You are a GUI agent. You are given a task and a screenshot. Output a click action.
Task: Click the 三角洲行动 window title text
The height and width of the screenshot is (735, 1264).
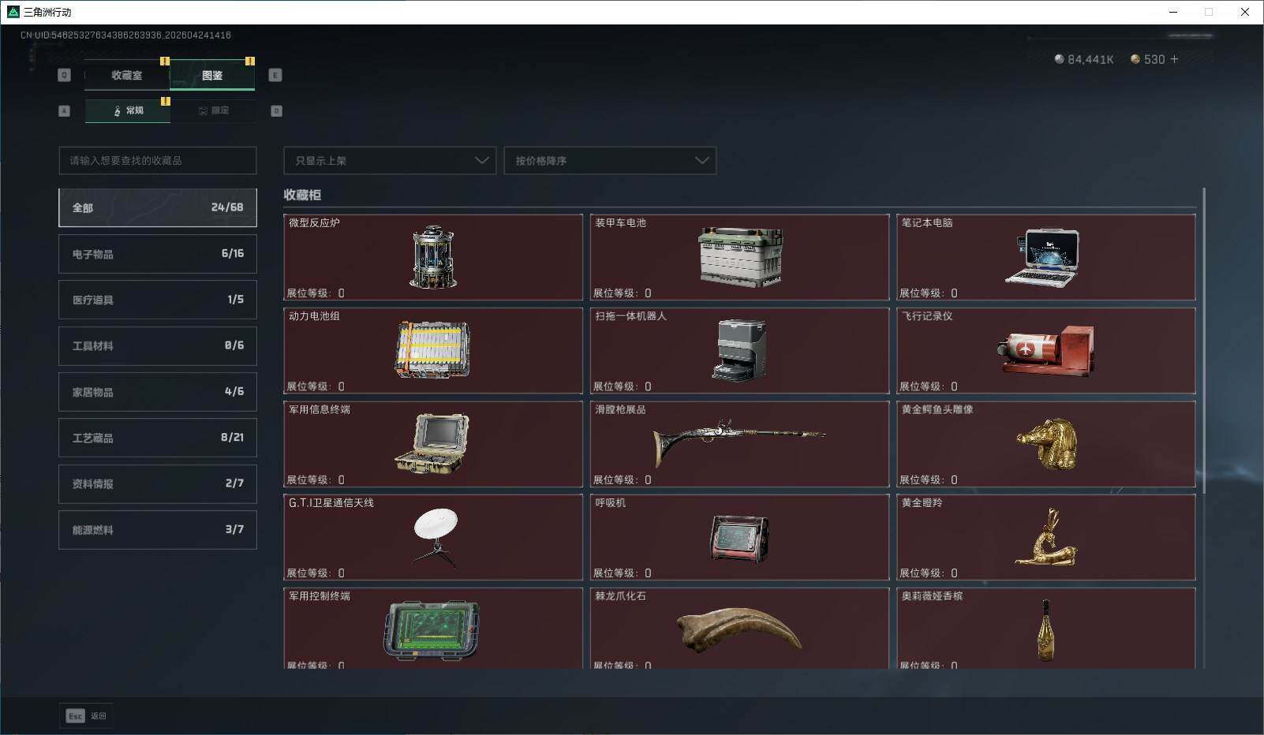point(47,12)
